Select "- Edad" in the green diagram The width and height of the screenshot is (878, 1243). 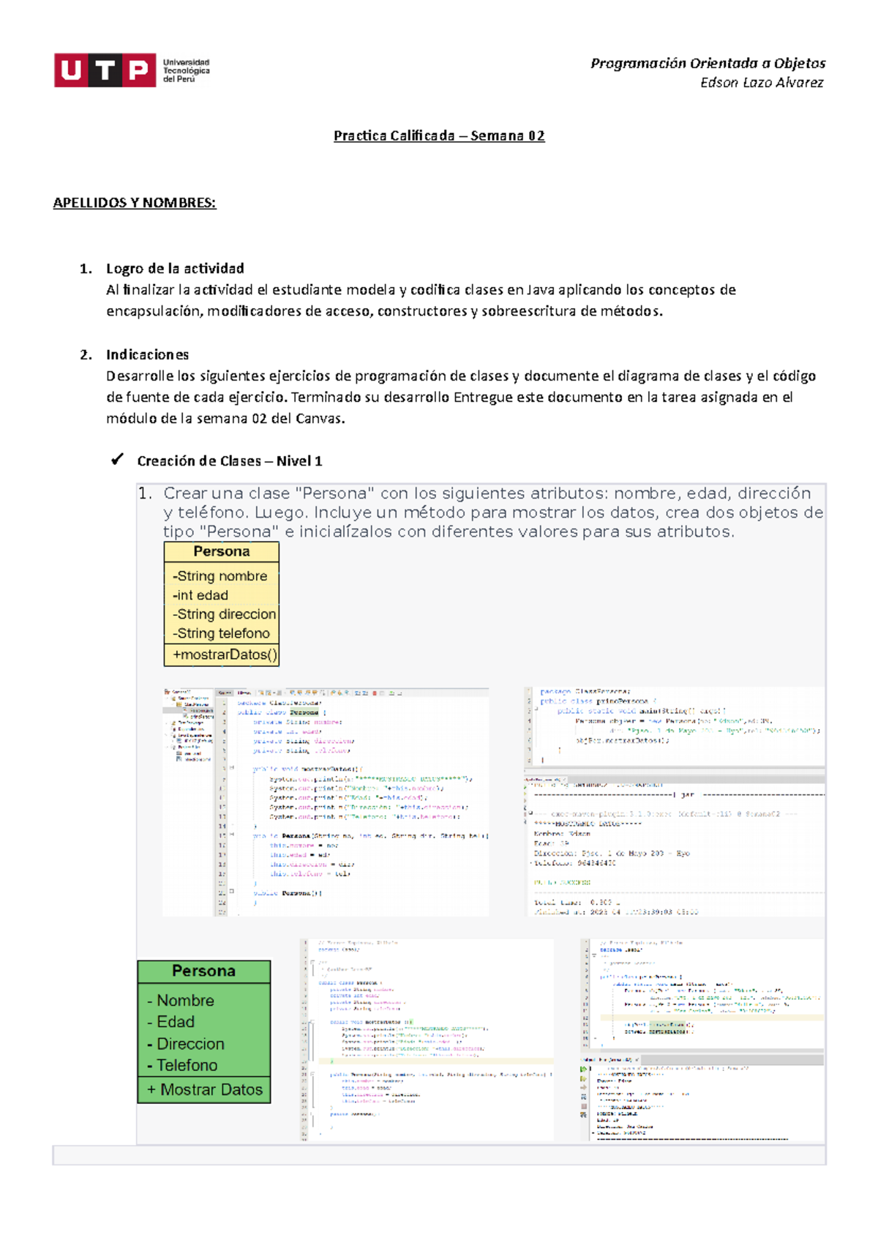(171, 1022)
